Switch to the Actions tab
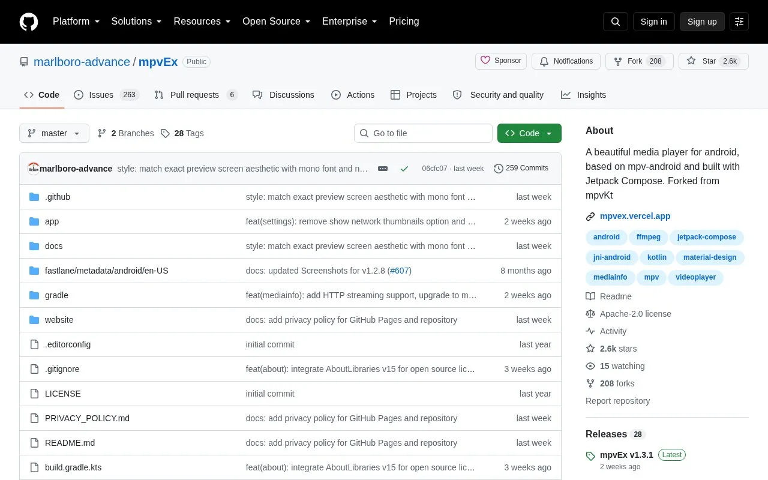768x480 pixels. [353, 95]
